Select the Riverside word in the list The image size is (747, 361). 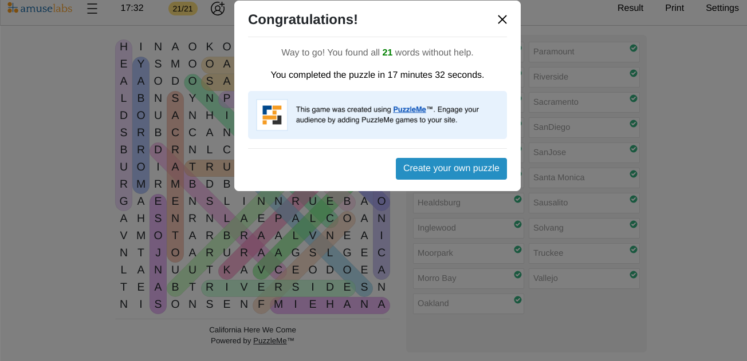point(584,77)
